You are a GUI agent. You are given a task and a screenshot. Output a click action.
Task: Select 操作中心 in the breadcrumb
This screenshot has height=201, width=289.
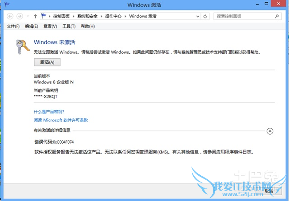113,16
